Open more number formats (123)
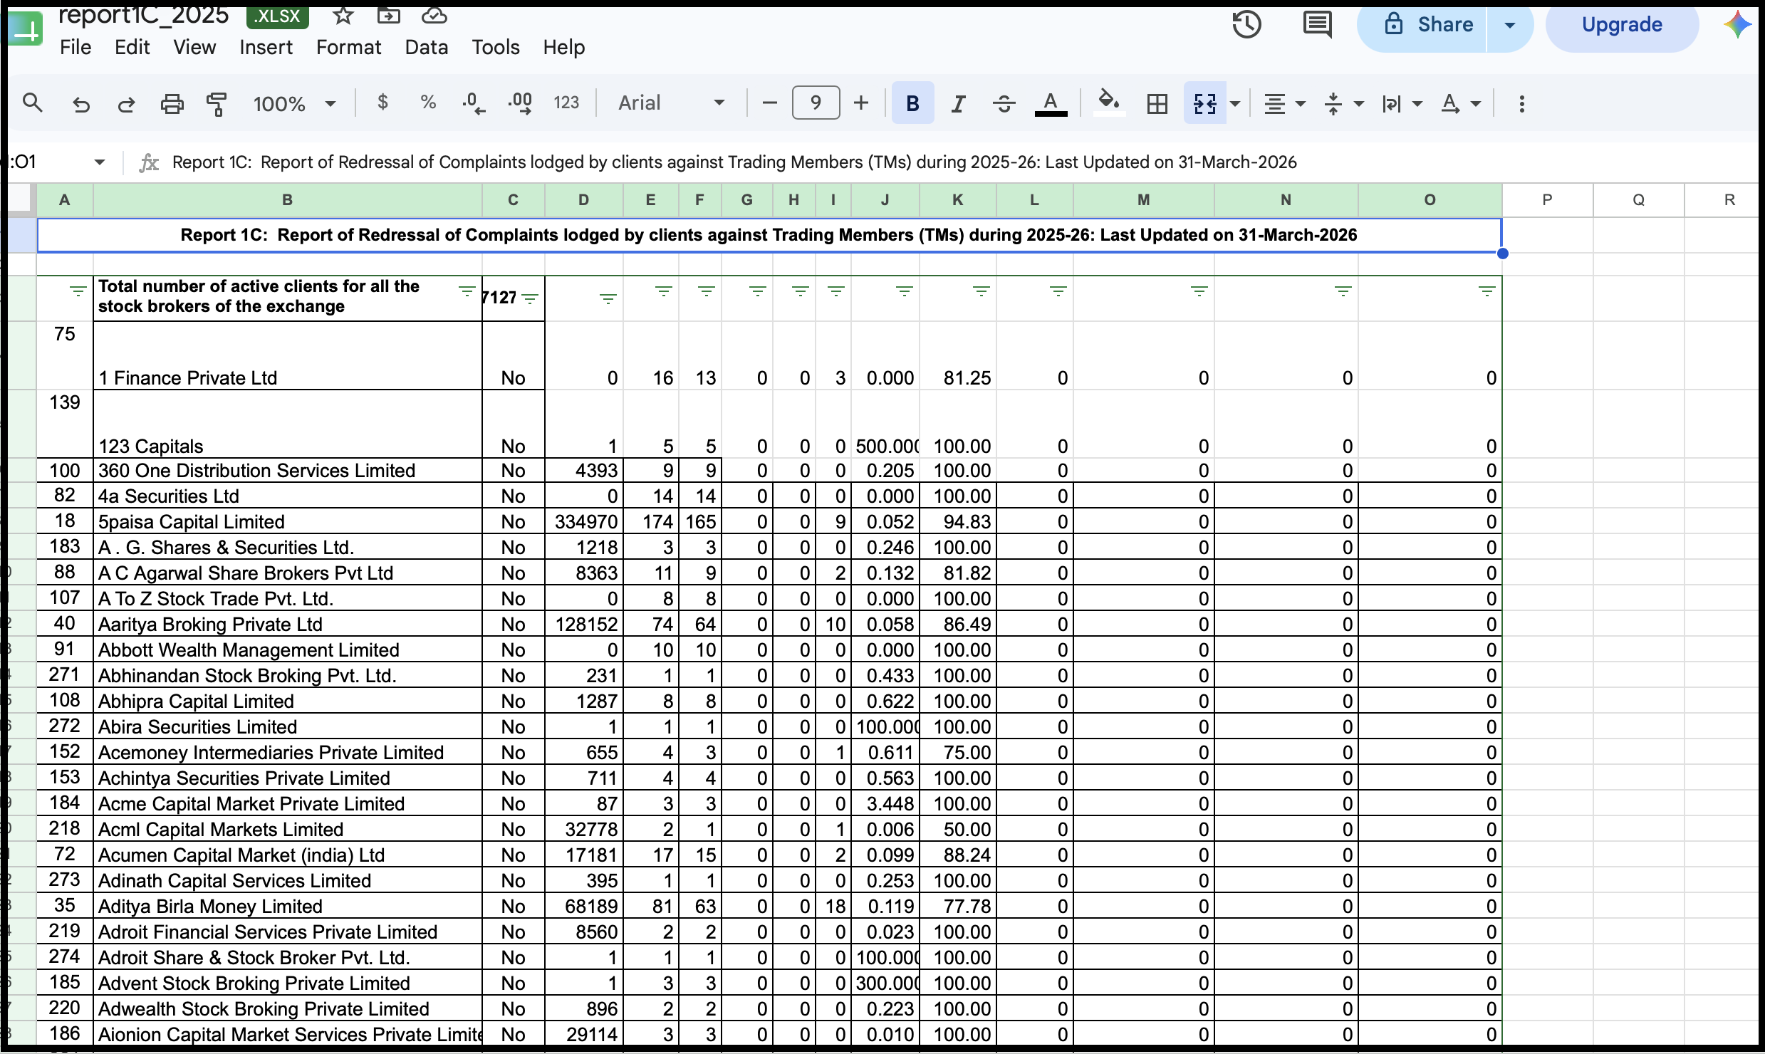1765x1054 pixels. pos(566,103)
